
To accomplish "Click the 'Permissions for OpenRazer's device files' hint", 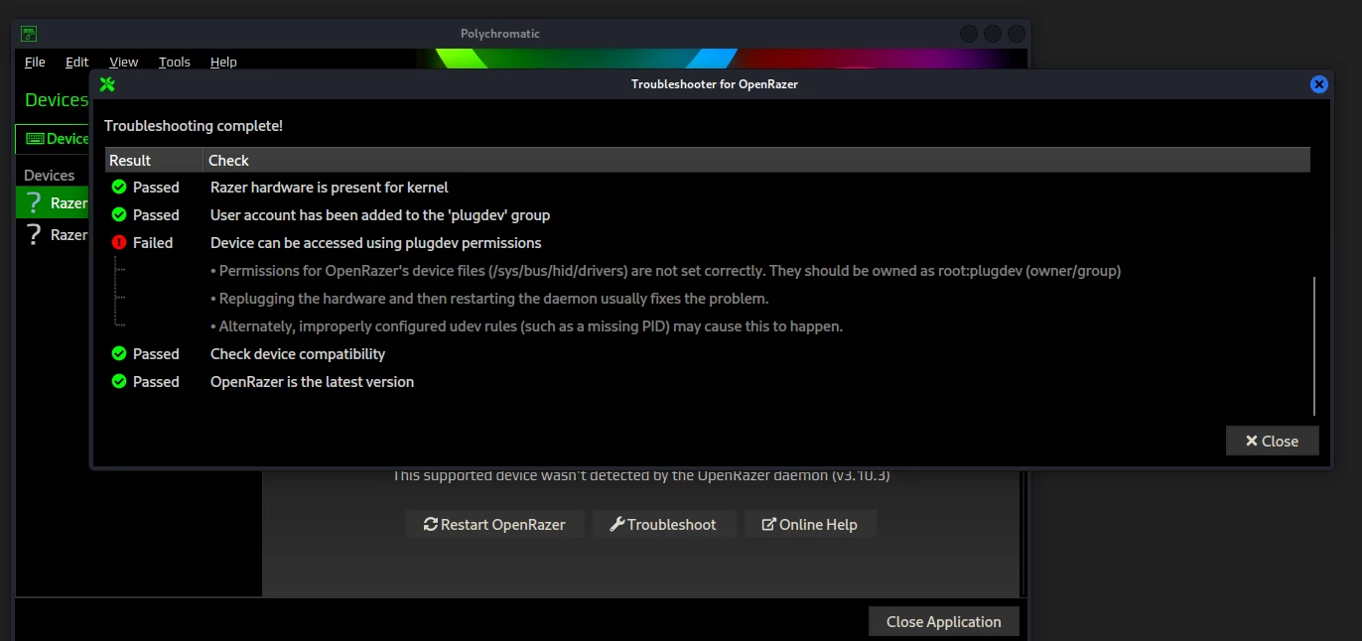I will 665,270.
